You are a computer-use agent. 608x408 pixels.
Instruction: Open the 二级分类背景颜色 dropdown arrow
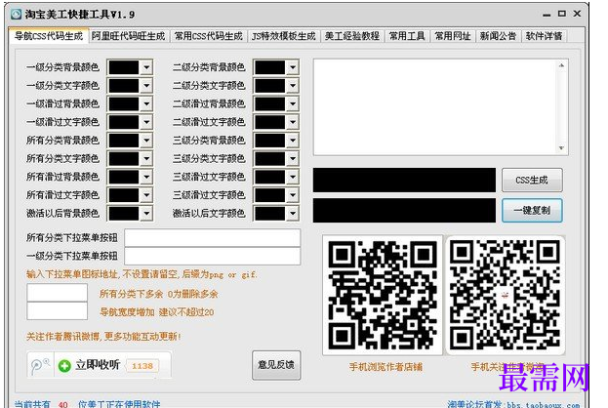[x=293, y=67]
